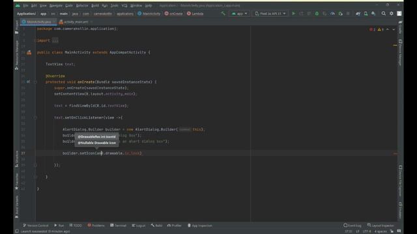Open the Resource Manager side tab
The width and height of the screenshot is (417, 234).
17,55
